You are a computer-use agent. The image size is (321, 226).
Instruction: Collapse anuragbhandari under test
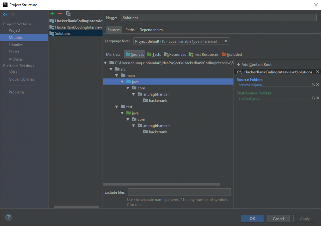[x=134, y=126]
